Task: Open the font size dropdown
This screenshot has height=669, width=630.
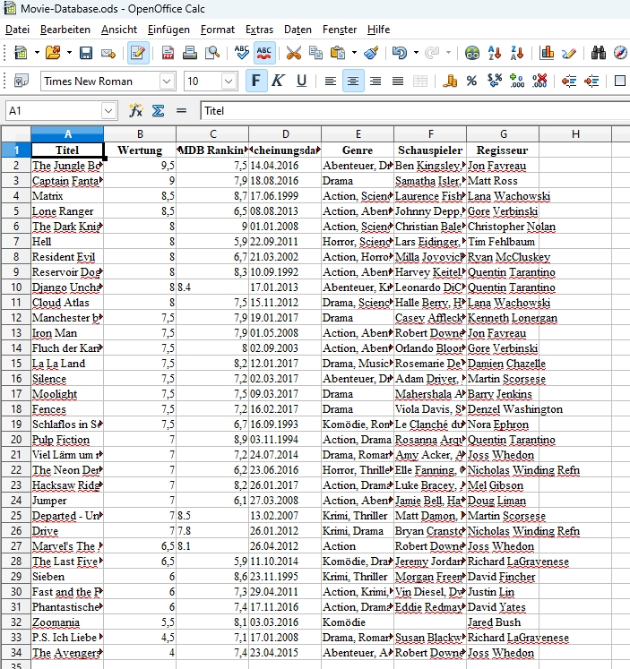Action: click(x=229, y=81)
